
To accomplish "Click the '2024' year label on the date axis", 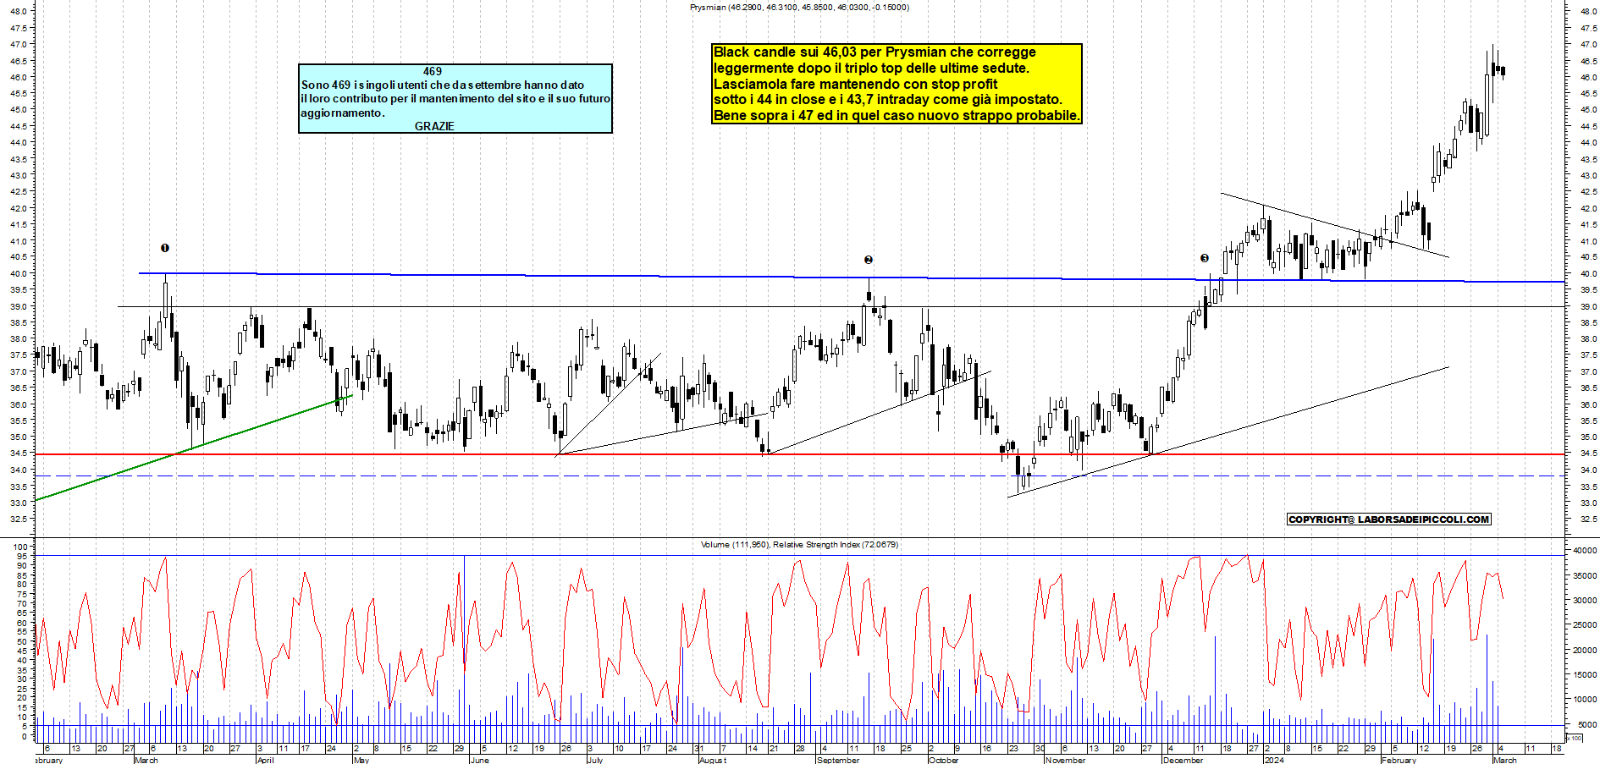I will (1273, 760).
